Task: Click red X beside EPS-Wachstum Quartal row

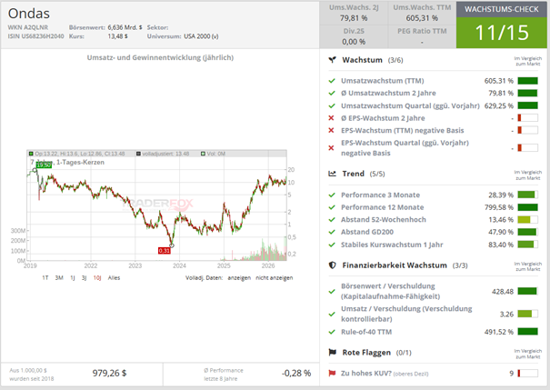Action: (331, 148)
